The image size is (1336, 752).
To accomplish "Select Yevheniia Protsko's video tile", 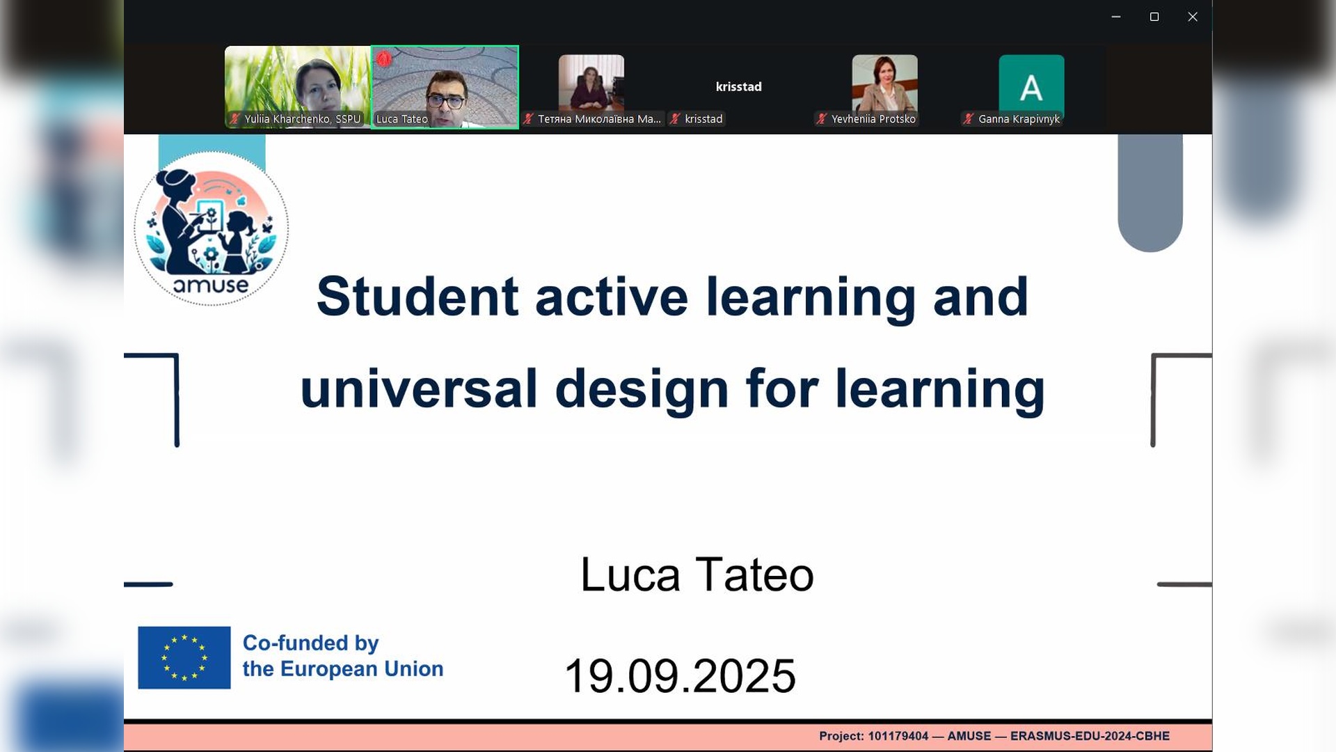I will [x=884, y=82].
